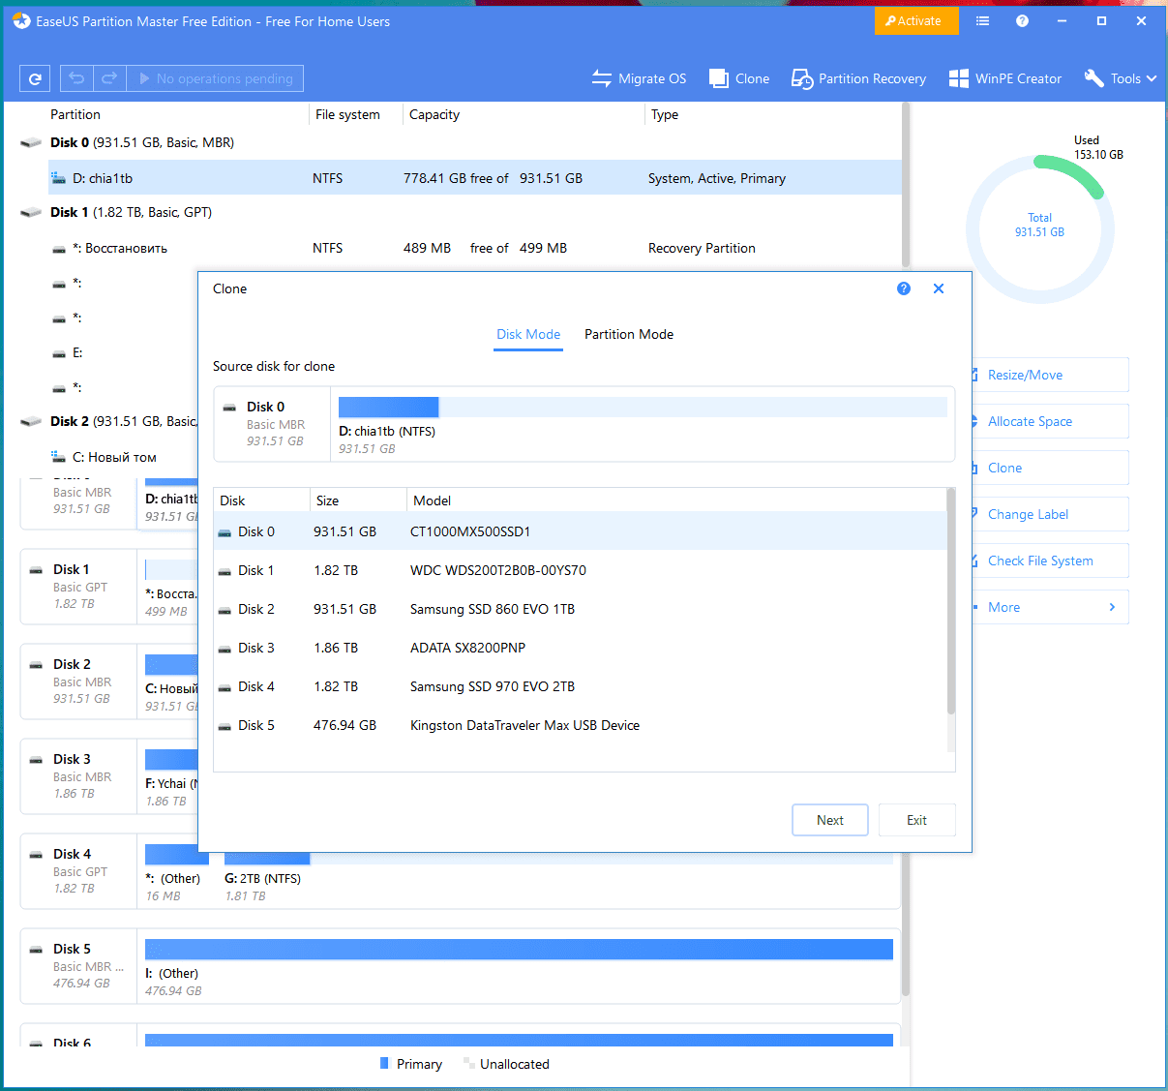The image size is (1168, 1091).
Task: Expand the Tools dropdown menu
Action: 1121,78
